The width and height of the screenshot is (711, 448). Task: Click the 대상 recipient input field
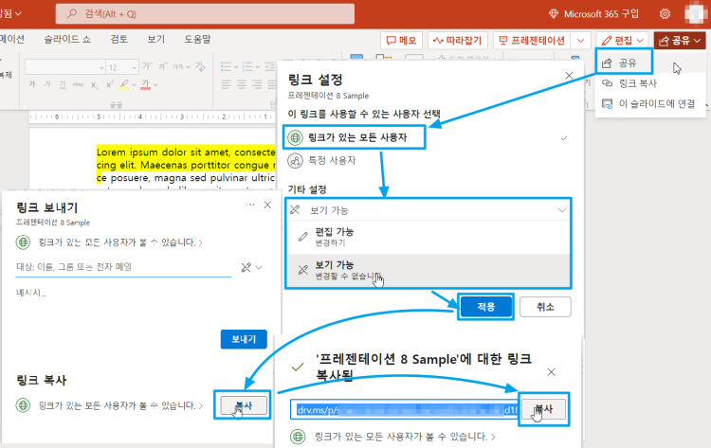click(123, 267)
